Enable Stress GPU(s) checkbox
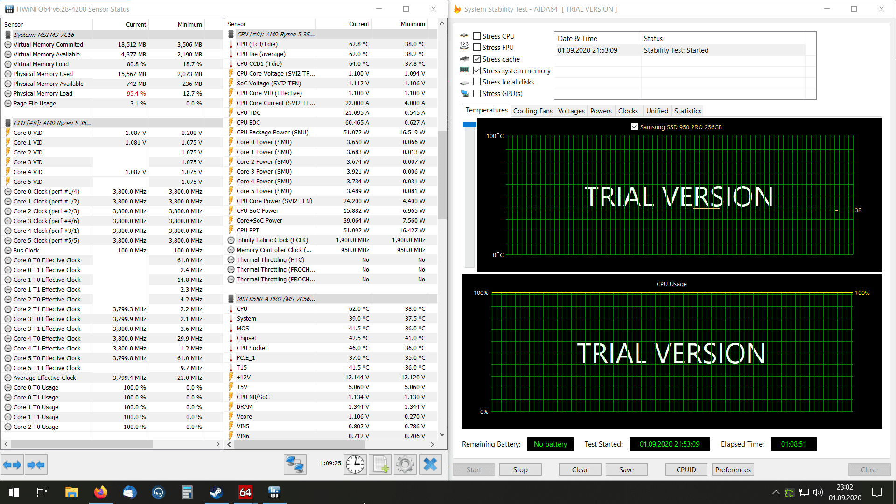 coord(477,93)
